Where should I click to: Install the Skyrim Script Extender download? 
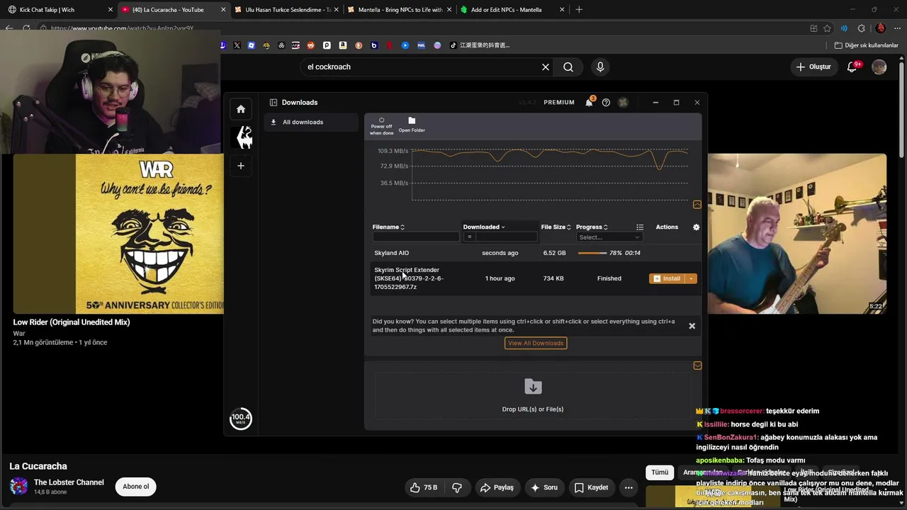tap(667, 278)
